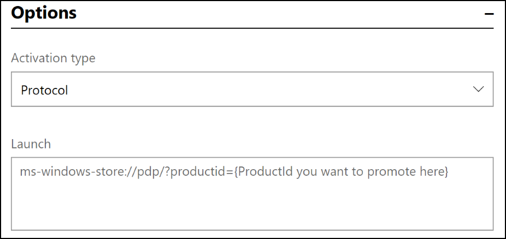This screenshot has width=506, height=239.
Task: Click the Launch label
Action: (31, 144)
